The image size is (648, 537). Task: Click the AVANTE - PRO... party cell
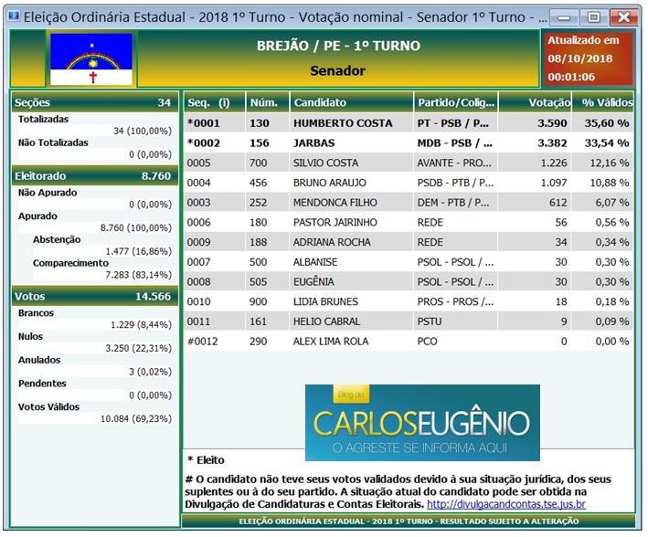[x=454, y=163]
